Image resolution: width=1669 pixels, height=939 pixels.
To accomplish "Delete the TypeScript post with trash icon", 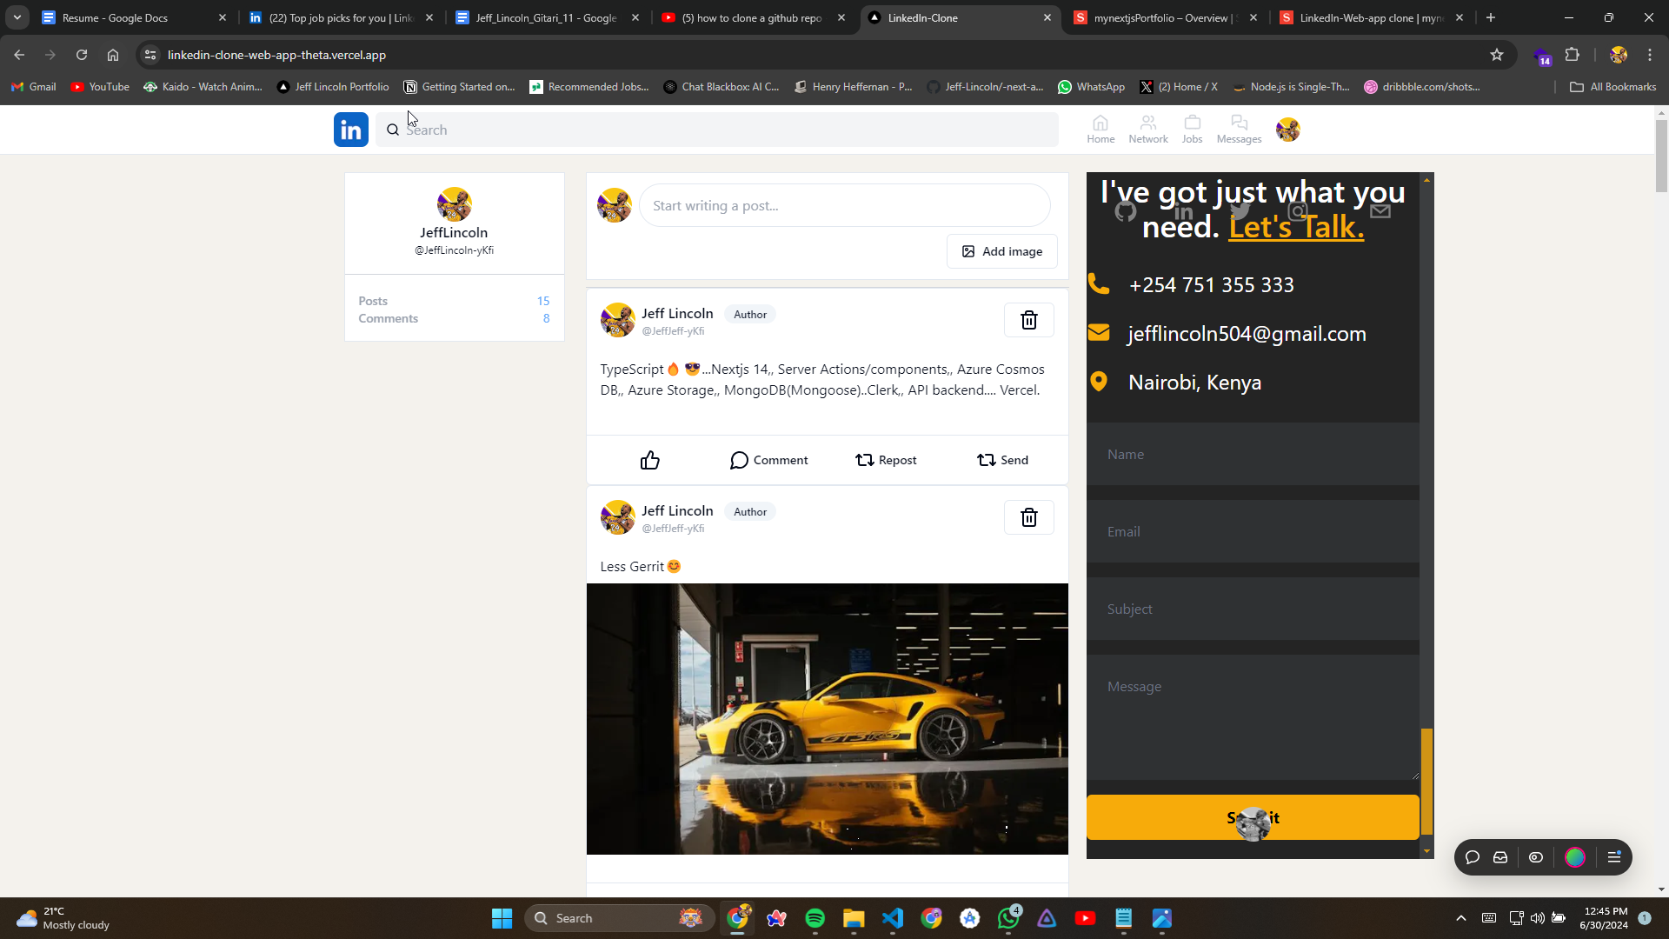I will click(x=1028, y=320).
